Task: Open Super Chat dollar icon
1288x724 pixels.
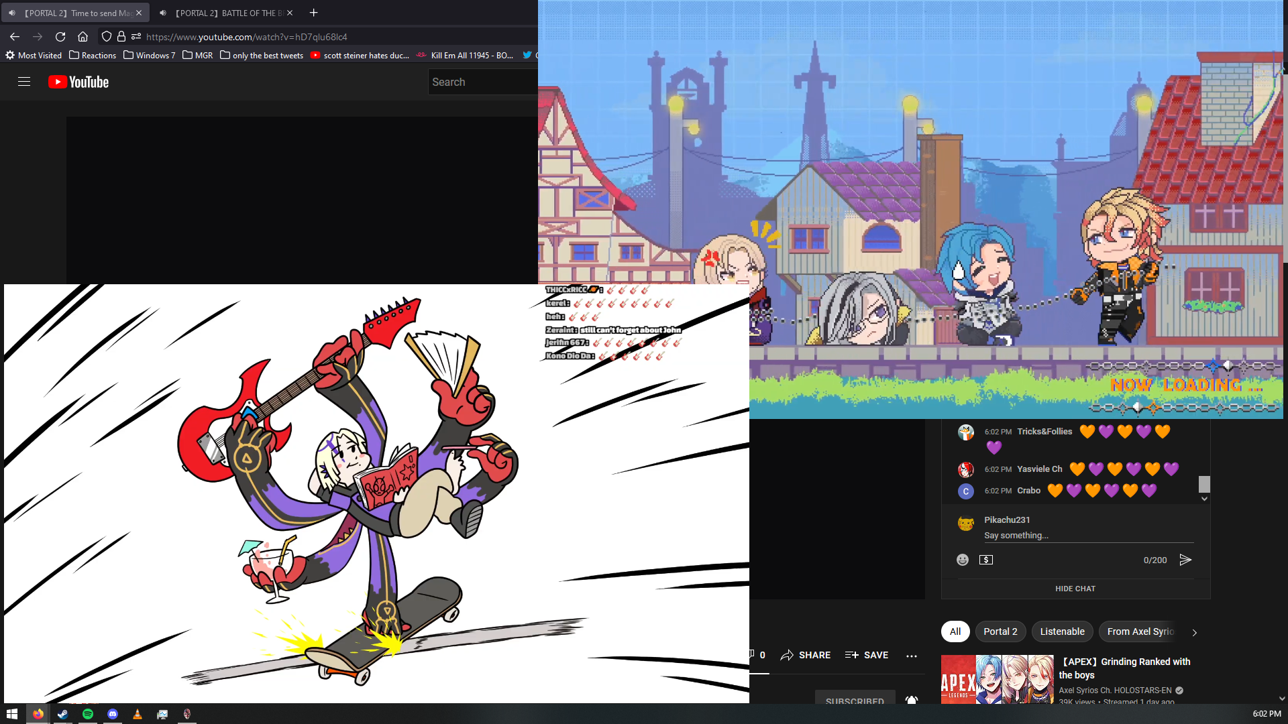Action: (986, 560)
